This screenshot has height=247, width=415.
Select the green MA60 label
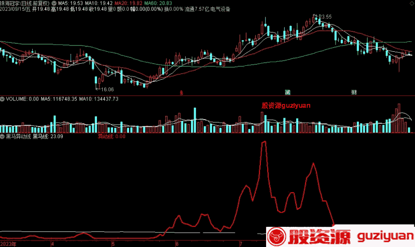158,3
